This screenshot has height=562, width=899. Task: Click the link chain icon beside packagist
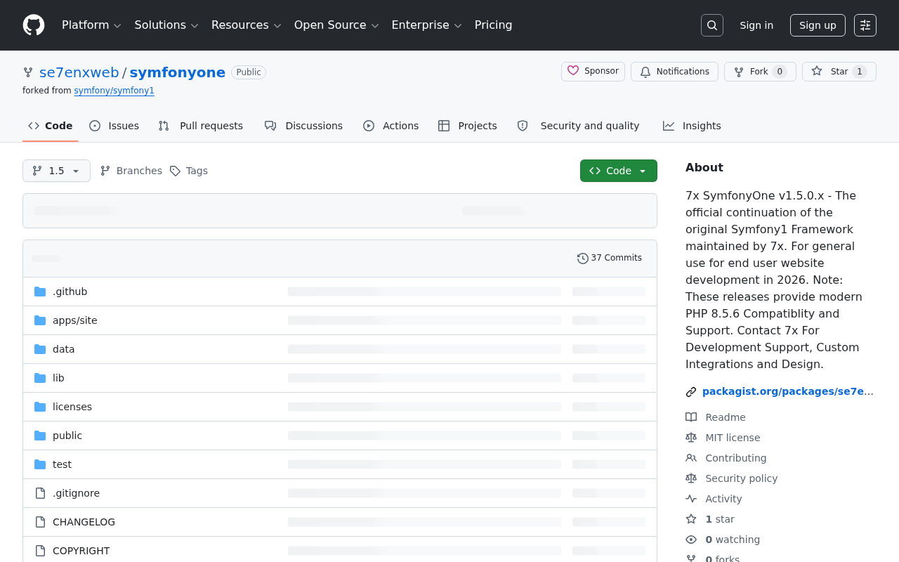pos(691,392)
